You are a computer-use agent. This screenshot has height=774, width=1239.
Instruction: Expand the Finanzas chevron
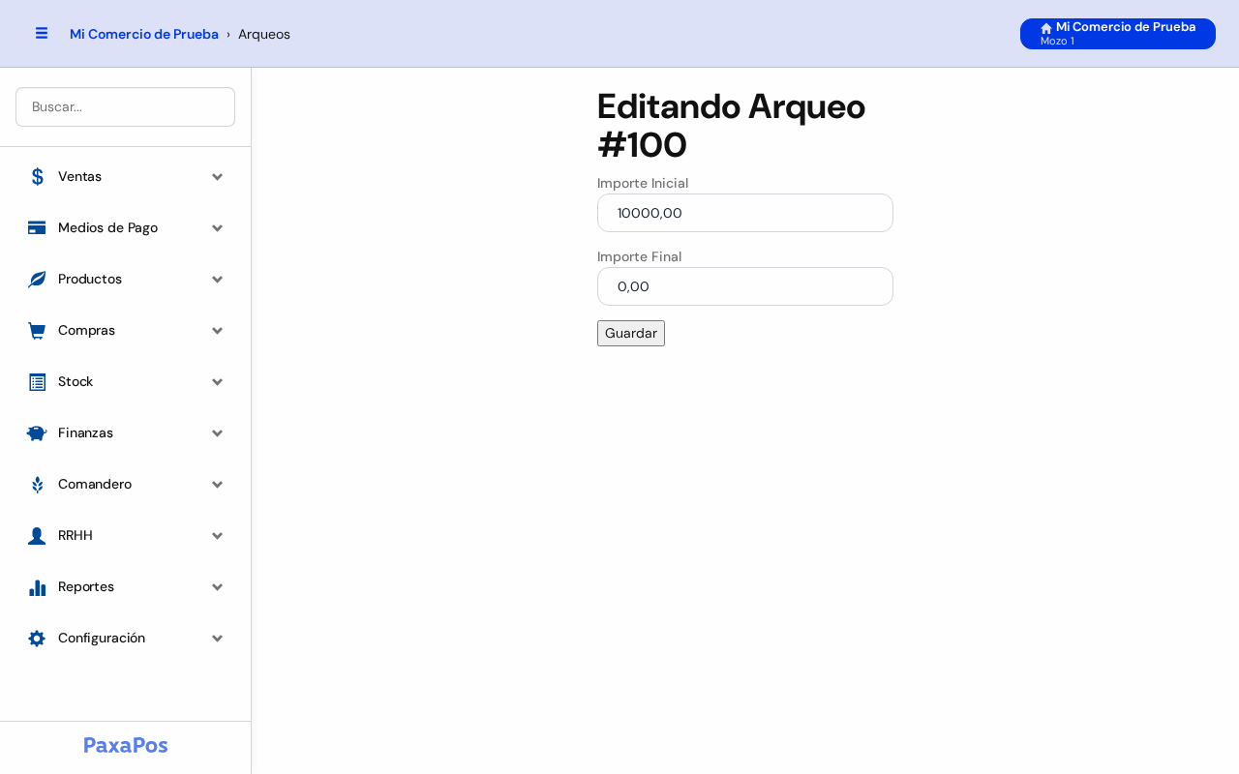click(218, 432)
